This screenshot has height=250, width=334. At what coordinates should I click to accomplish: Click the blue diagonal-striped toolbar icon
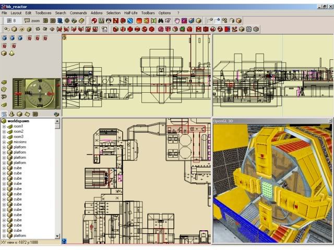130,21
